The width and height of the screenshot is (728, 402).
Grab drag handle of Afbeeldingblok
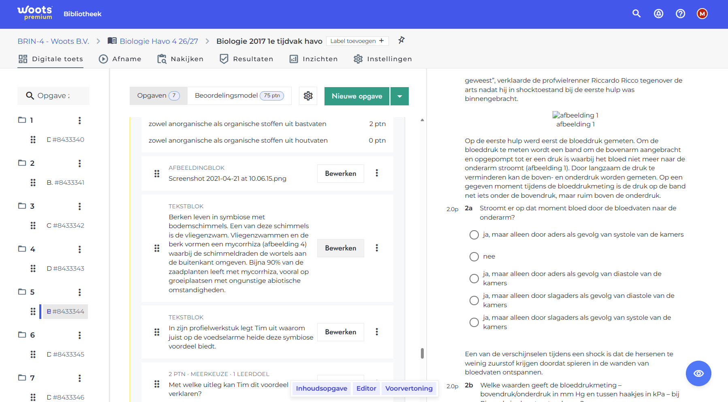(x=157, y=174)
